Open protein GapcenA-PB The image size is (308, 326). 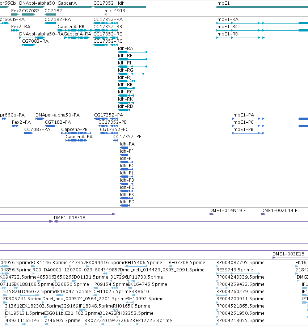(x=74, y=130)
